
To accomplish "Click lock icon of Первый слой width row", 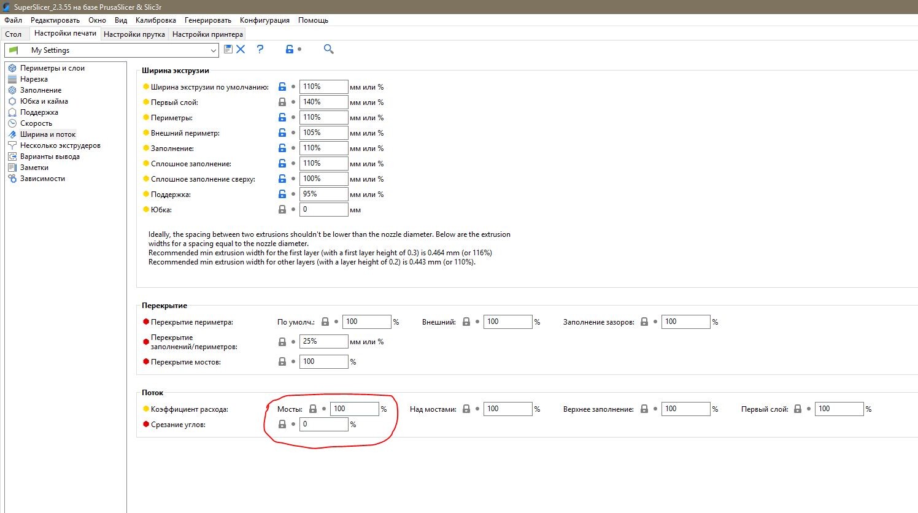I will [282, 102].
